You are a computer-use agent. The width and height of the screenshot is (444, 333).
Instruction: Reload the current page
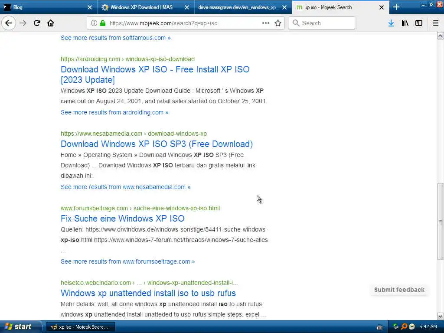[x=37, y=23]
